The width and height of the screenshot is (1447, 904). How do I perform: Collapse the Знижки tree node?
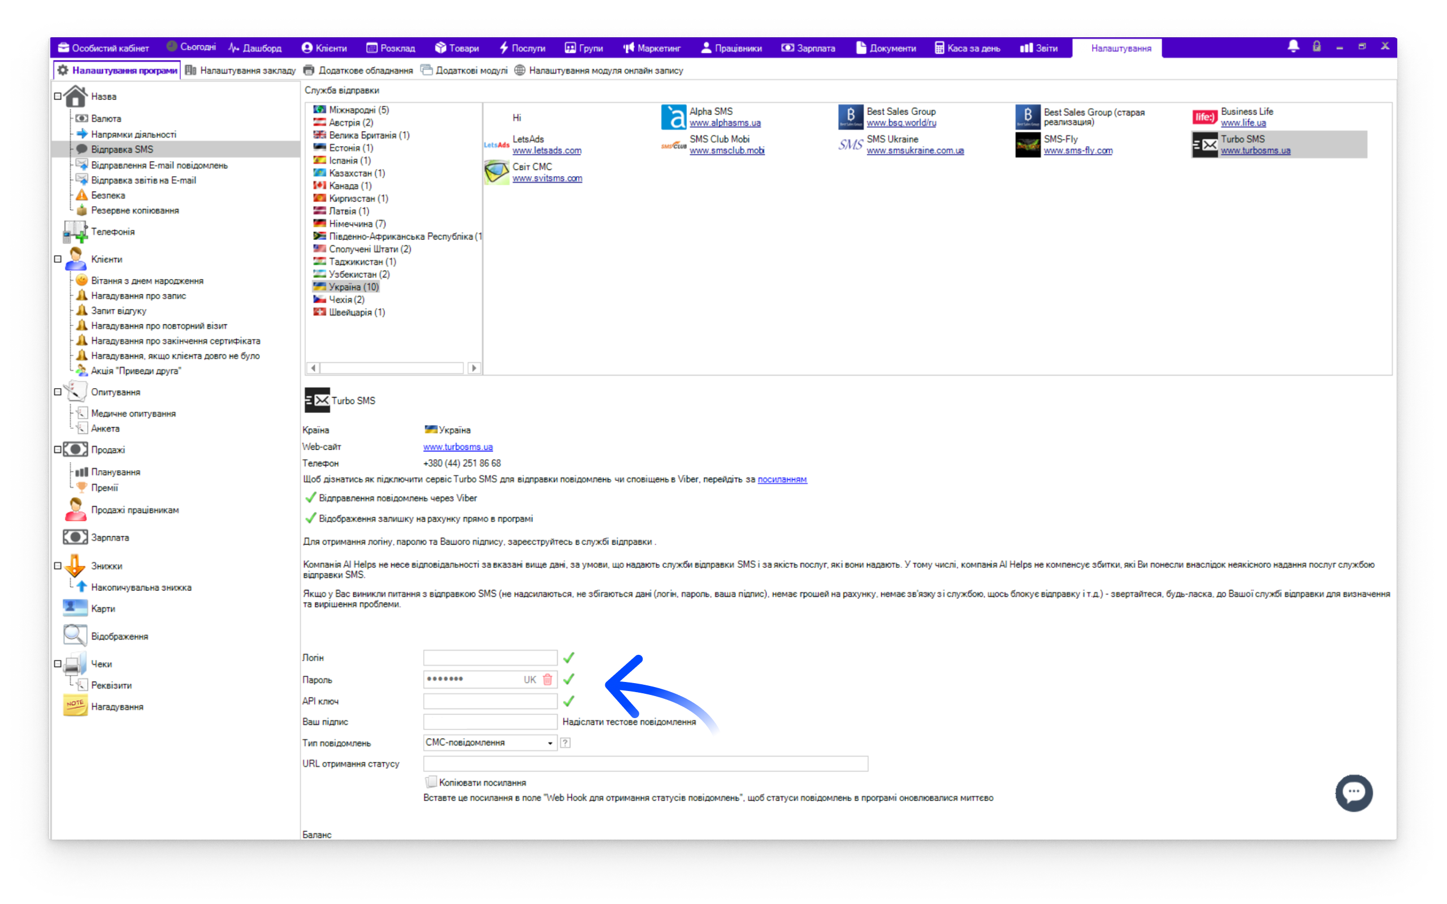coord(58,565)
